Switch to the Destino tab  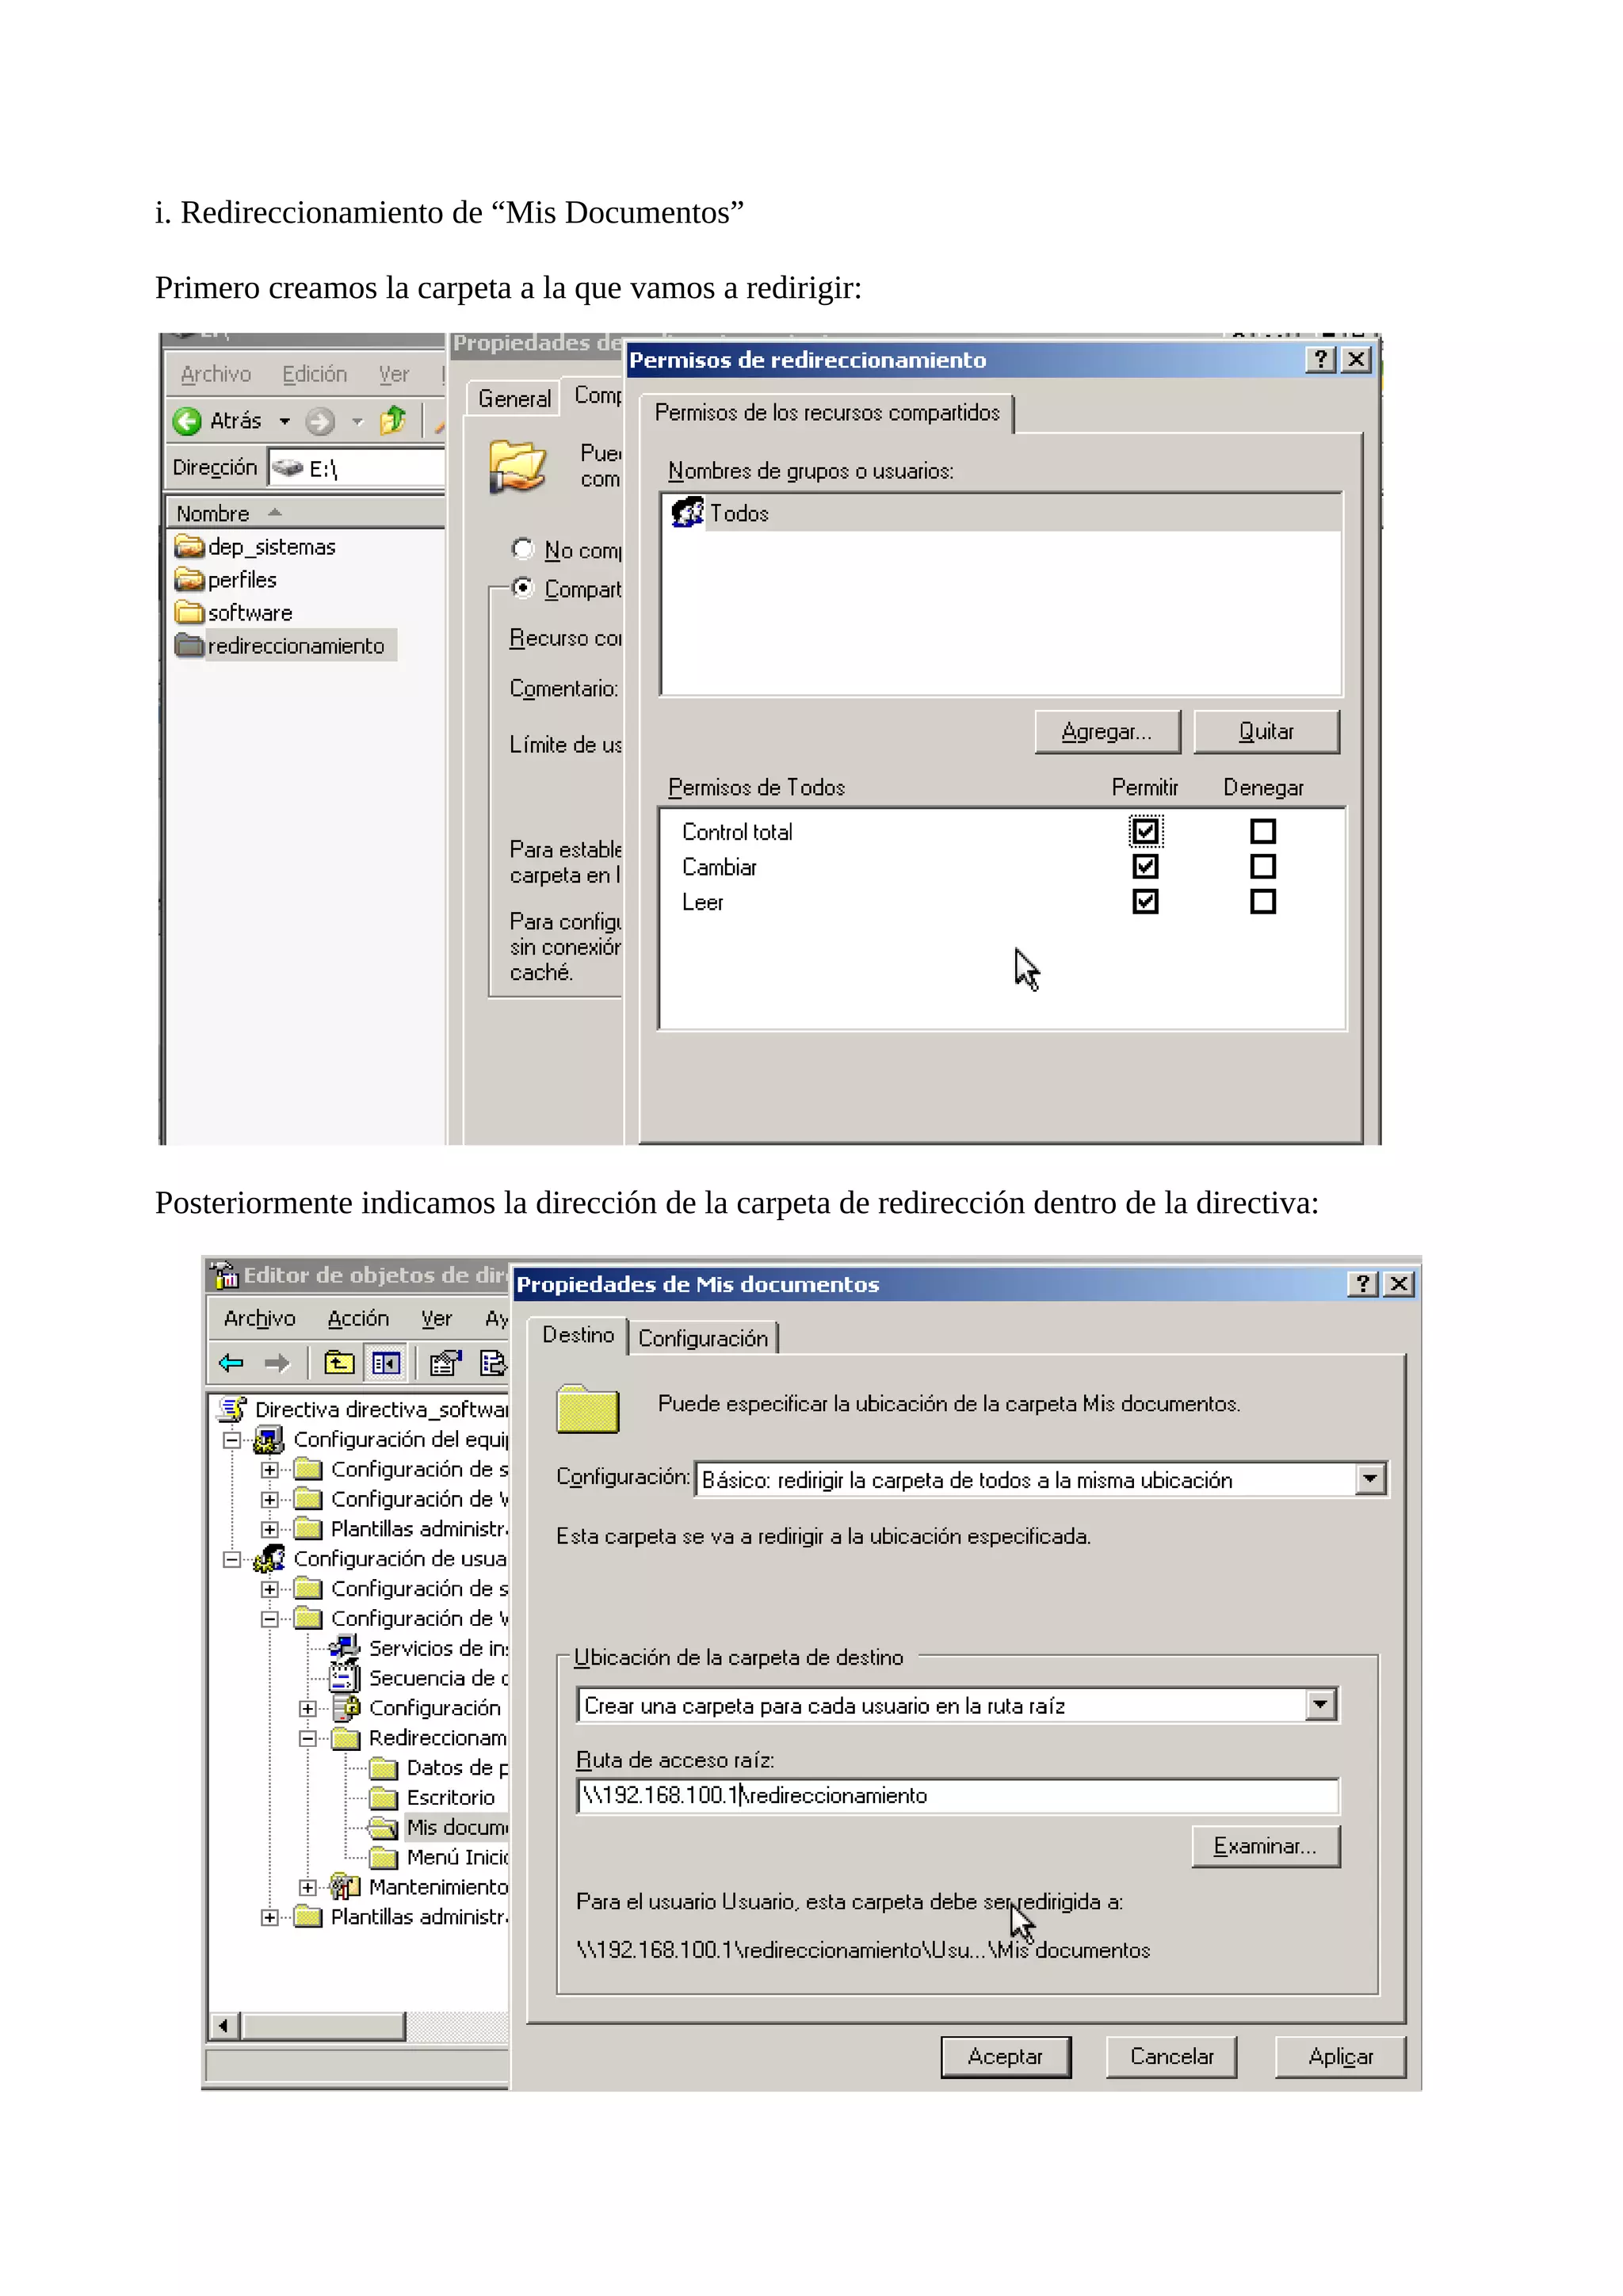point(578,1335)
